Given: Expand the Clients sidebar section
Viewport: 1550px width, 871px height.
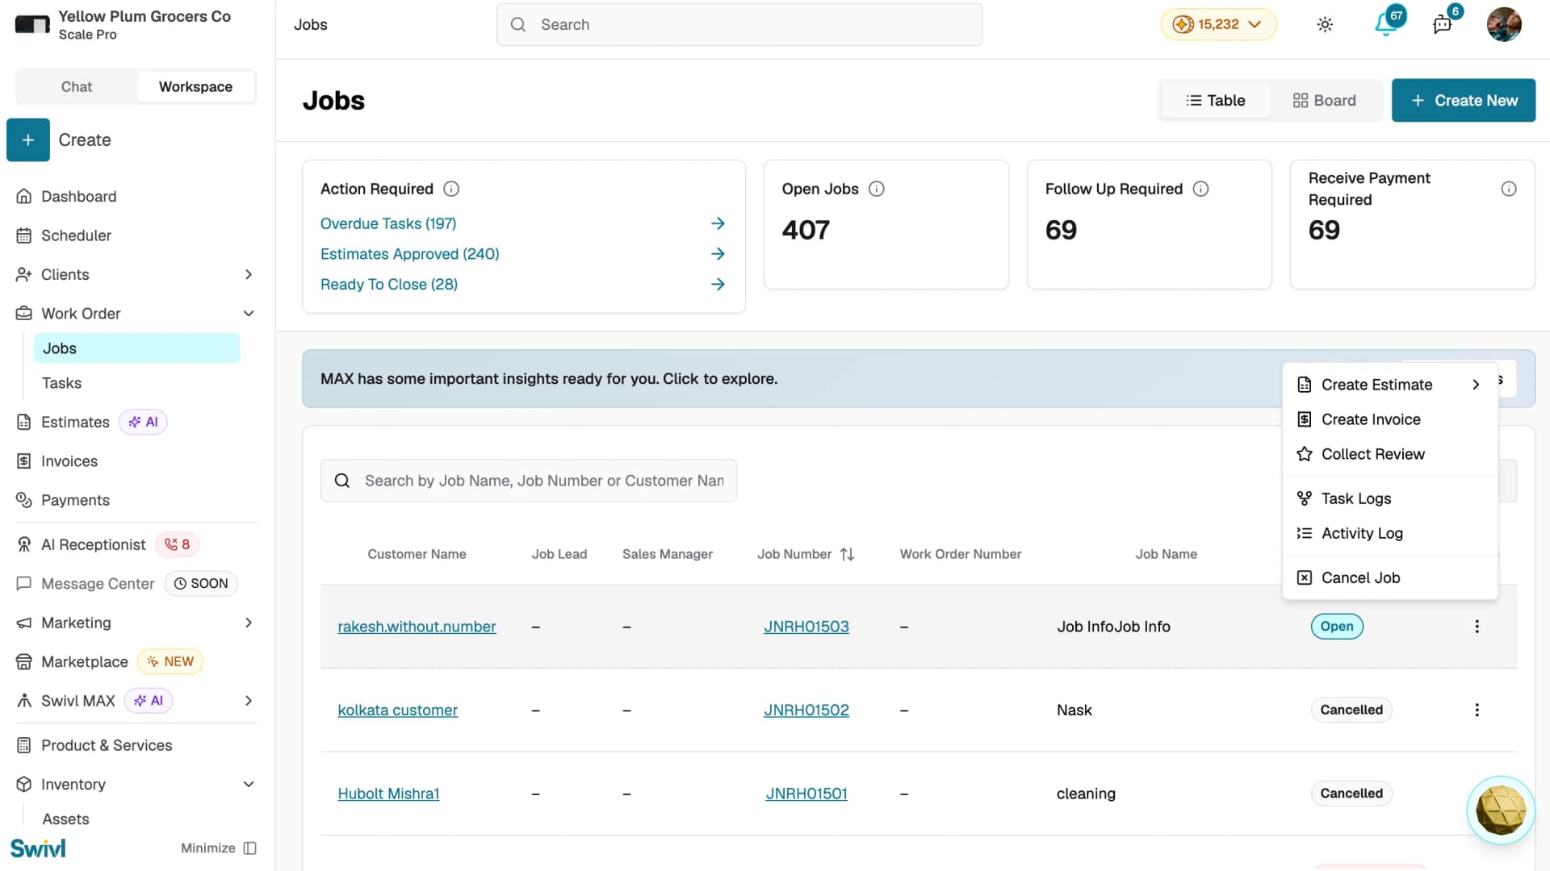Looking at the screenshot, I should [249, 274].
